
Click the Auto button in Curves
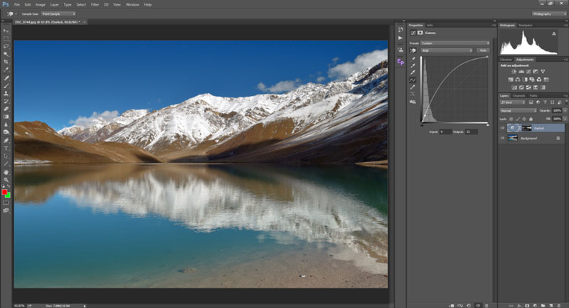483,51
